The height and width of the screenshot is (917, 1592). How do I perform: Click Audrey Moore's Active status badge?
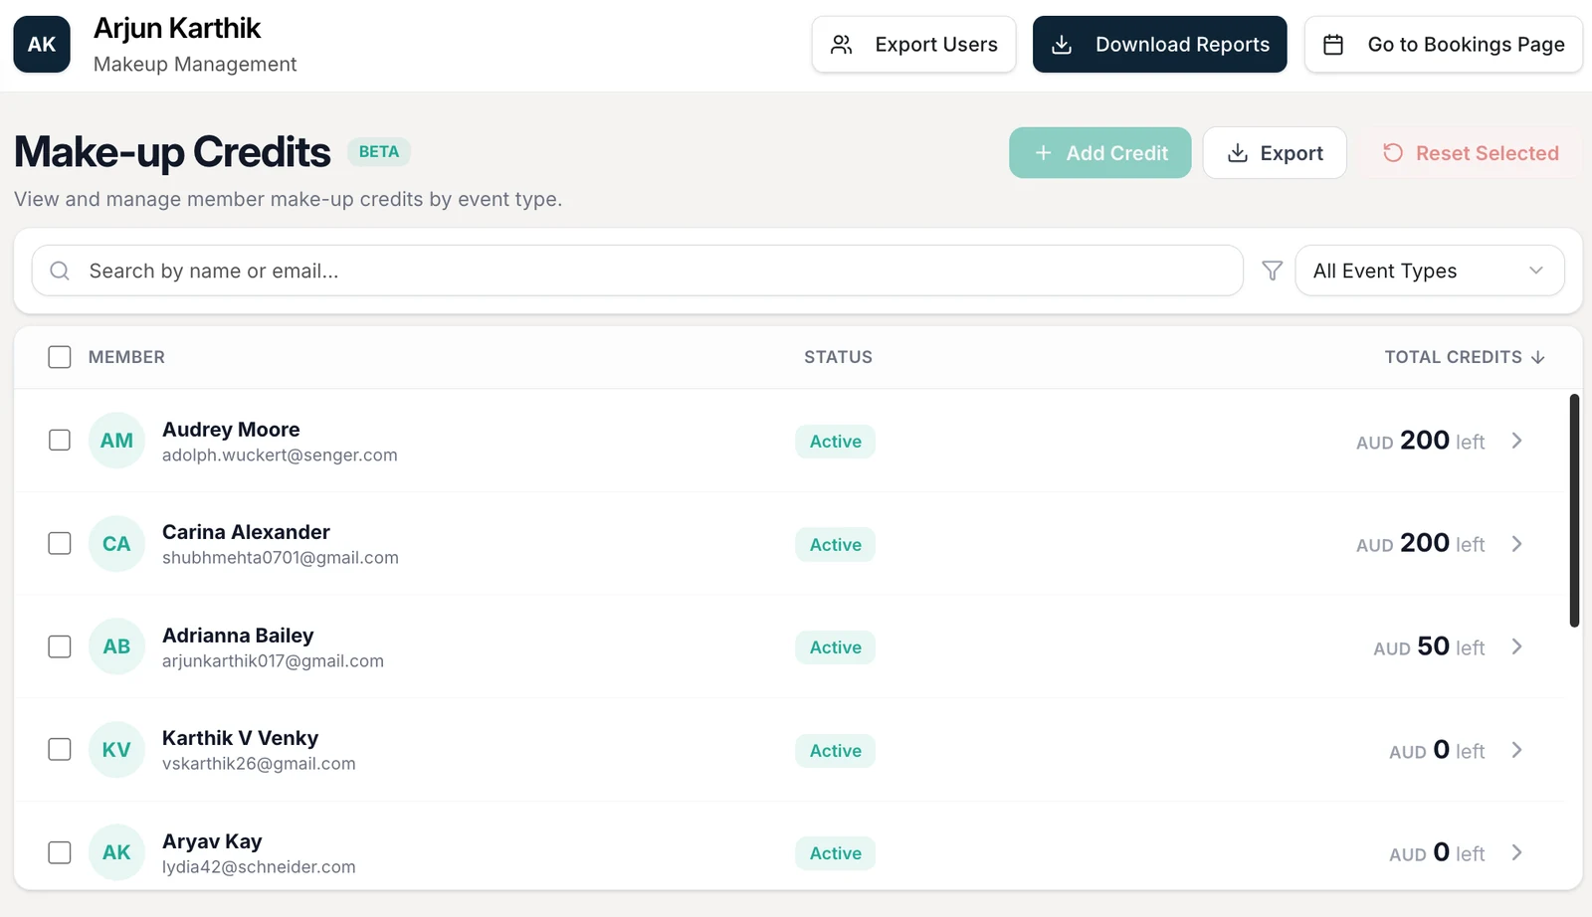pos(835,442)
